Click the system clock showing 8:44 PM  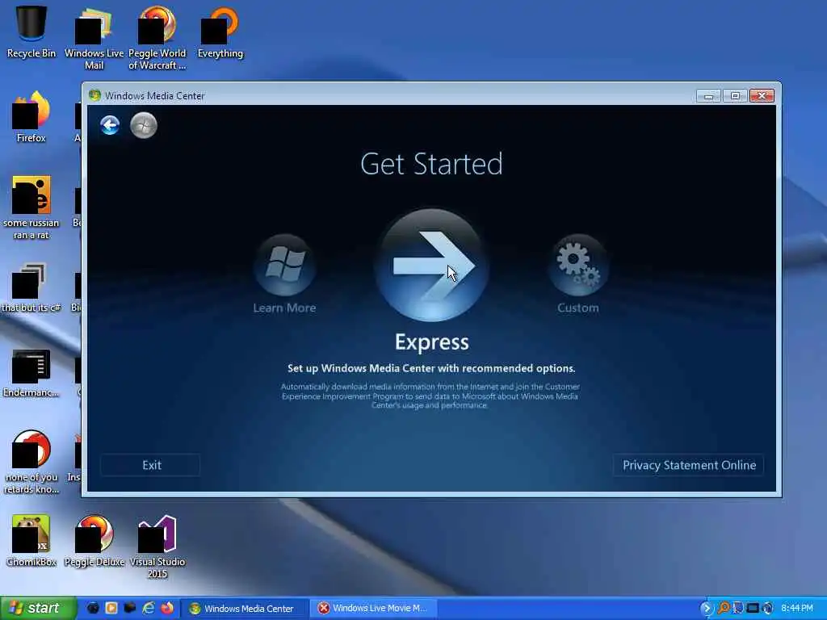click(x=797, y=609)
